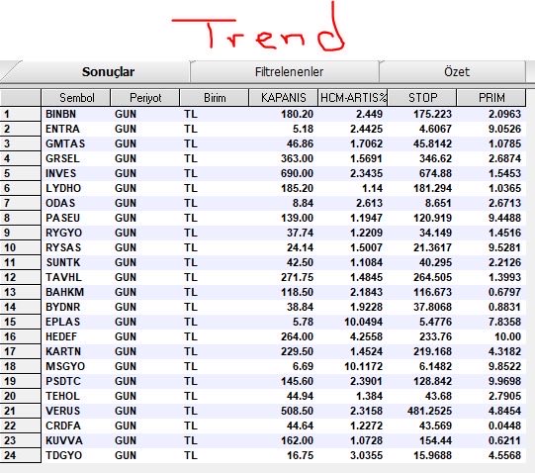Click TDGYO HCM-ARTIS value 3.0355
535x473 pixels.
366,455
